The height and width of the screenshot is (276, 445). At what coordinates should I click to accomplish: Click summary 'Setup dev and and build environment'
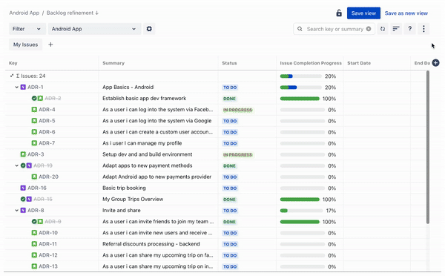[148, 154]
